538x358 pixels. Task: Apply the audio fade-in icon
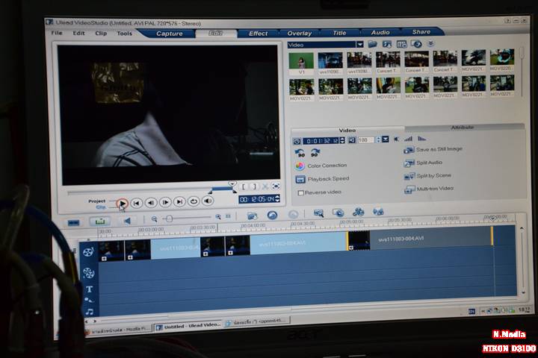[x=408, y=139]
